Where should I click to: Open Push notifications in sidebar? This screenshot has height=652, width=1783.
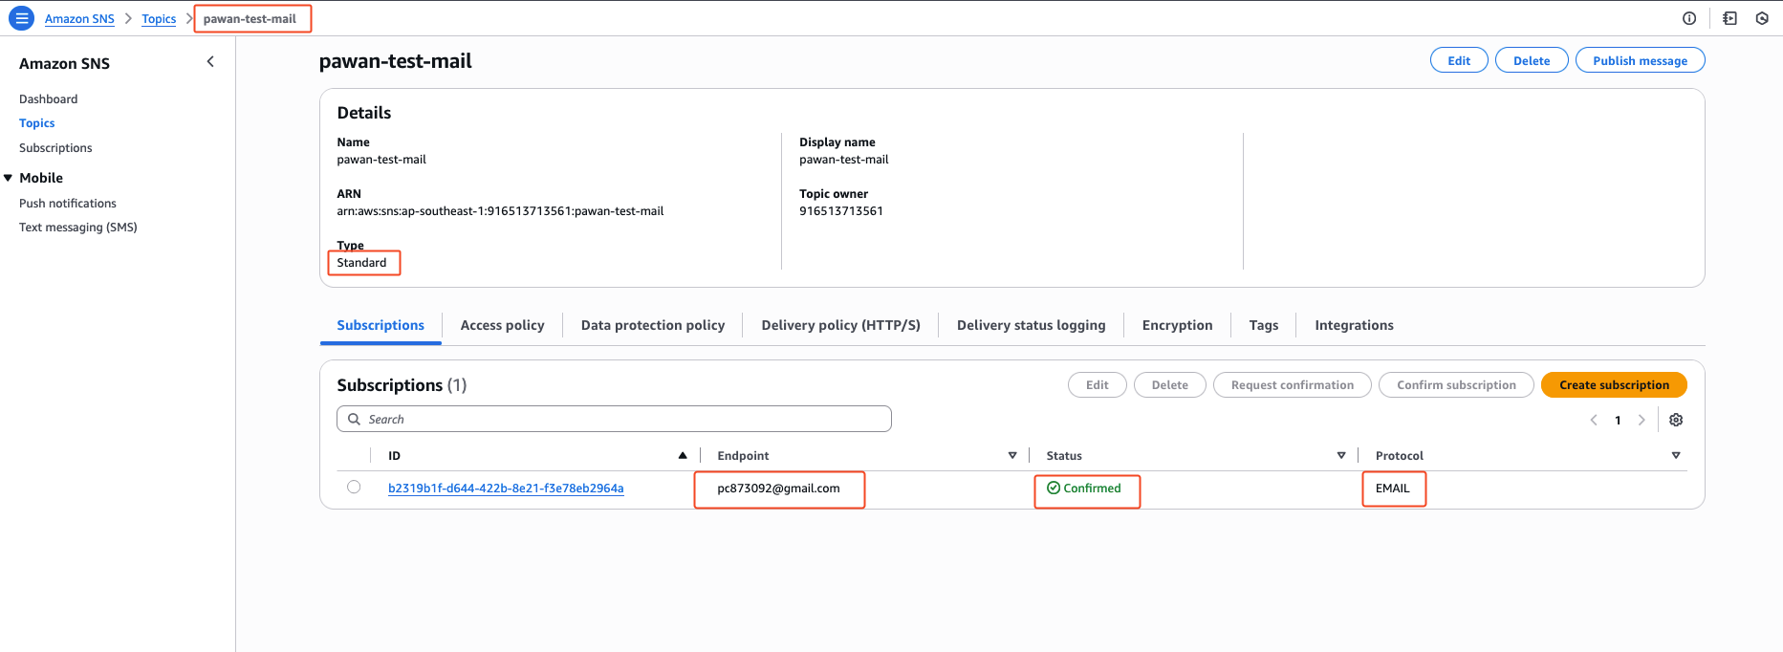tap(68, 204)
